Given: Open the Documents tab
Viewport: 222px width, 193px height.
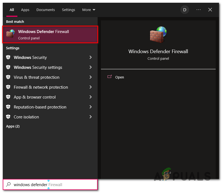Looking at the screenshot, I should click(x=46, y=10).
